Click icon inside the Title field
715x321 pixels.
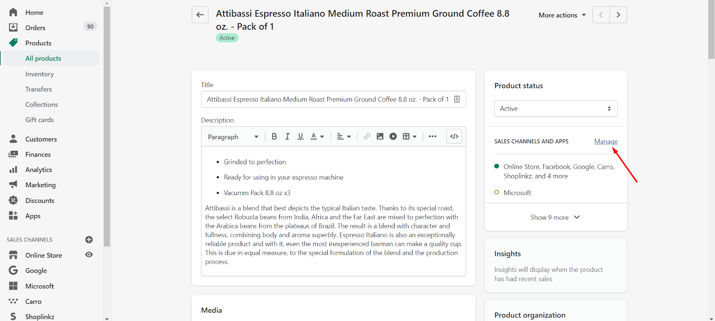point(457,99)
